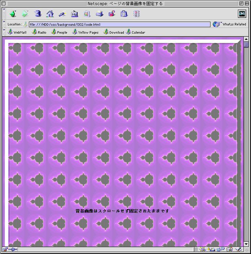The height and width of the screenshot is (254, 251).
Task: Click the vertical scrollbar down arrow
Action: (246, 244)
